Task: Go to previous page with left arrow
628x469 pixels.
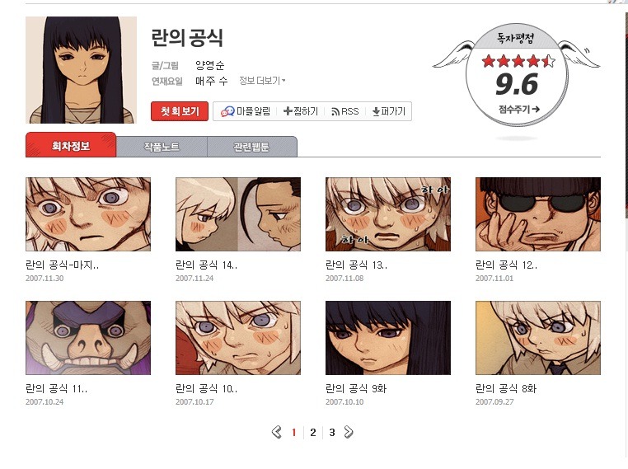Action: pyautogui.click(x=276, y=432)
